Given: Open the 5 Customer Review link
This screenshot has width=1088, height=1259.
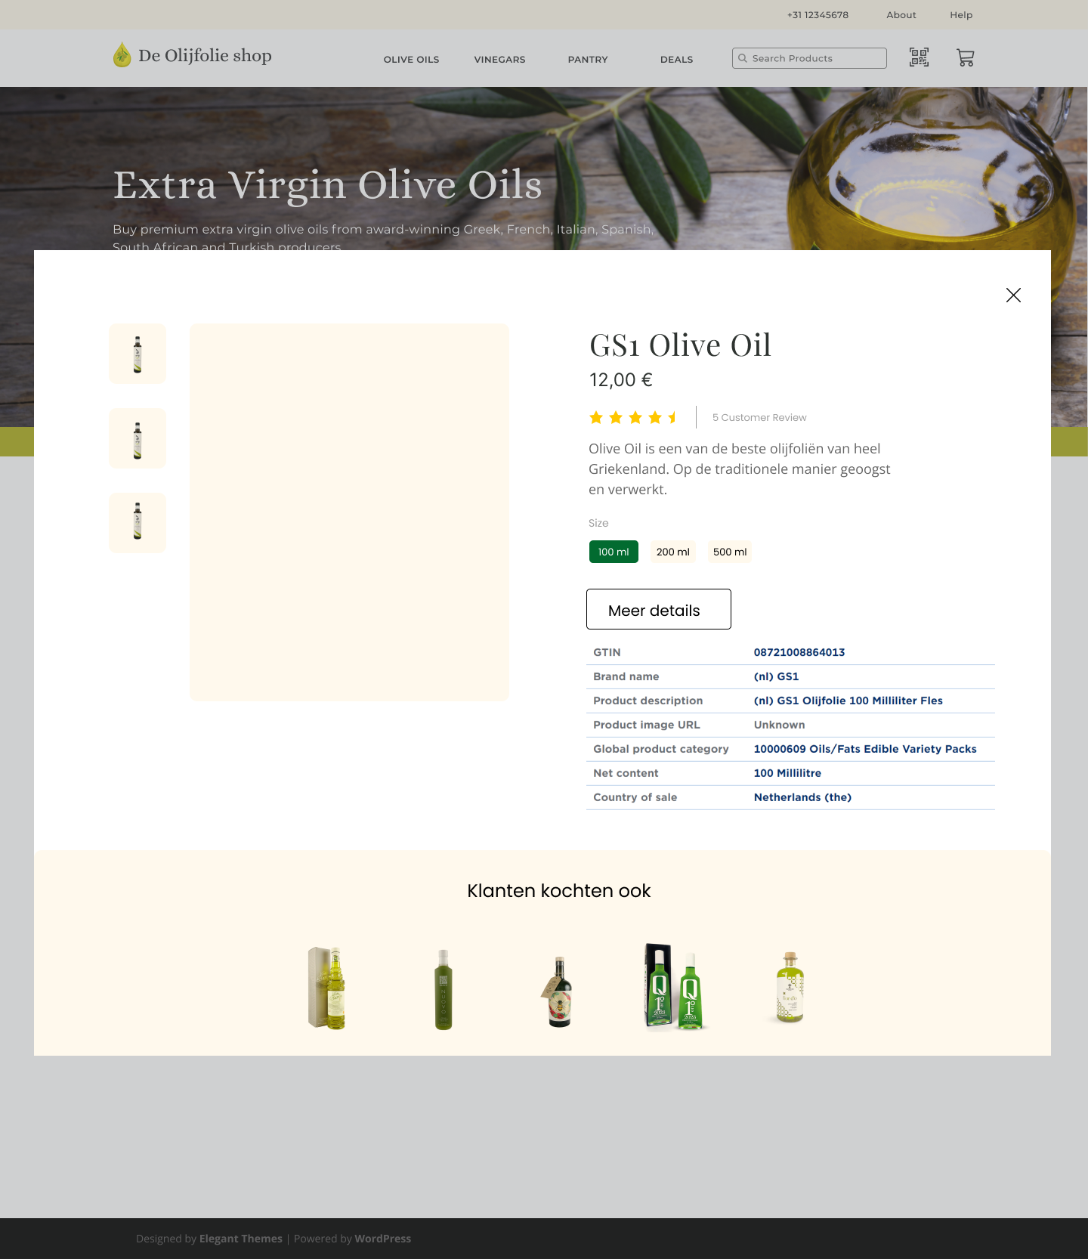Looking at the screenshot, I should [759, 417].
